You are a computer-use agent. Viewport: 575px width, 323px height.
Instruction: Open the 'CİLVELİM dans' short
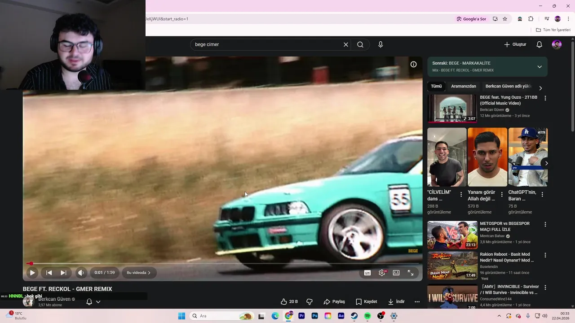tap(447, 157)
